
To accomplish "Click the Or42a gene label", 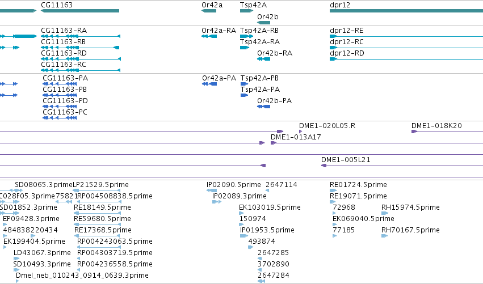I will coord(212,5).
